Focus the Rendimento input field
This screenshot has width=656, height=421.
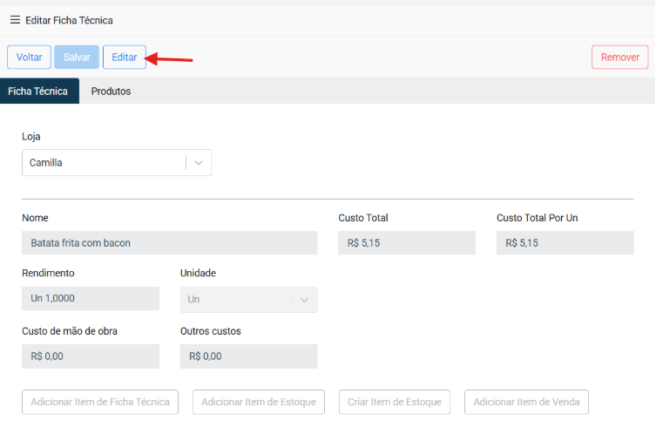90,299
